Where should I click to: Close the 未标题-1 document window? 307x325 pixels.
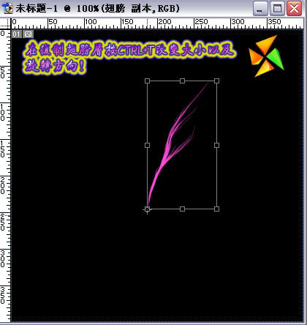pyautogui.click(x=294, y=8)
